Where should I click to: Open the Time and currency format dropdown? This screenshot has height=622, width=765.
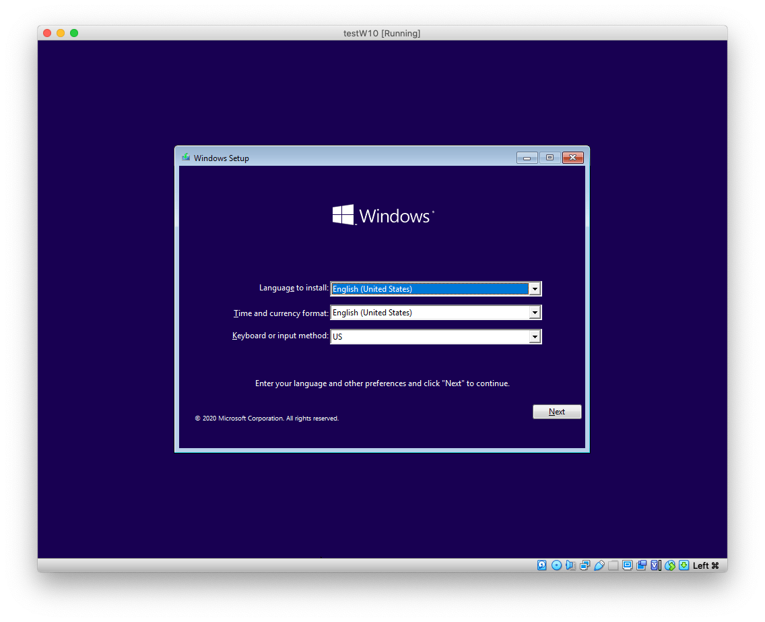pyautogui.click(x=535, y=312)
